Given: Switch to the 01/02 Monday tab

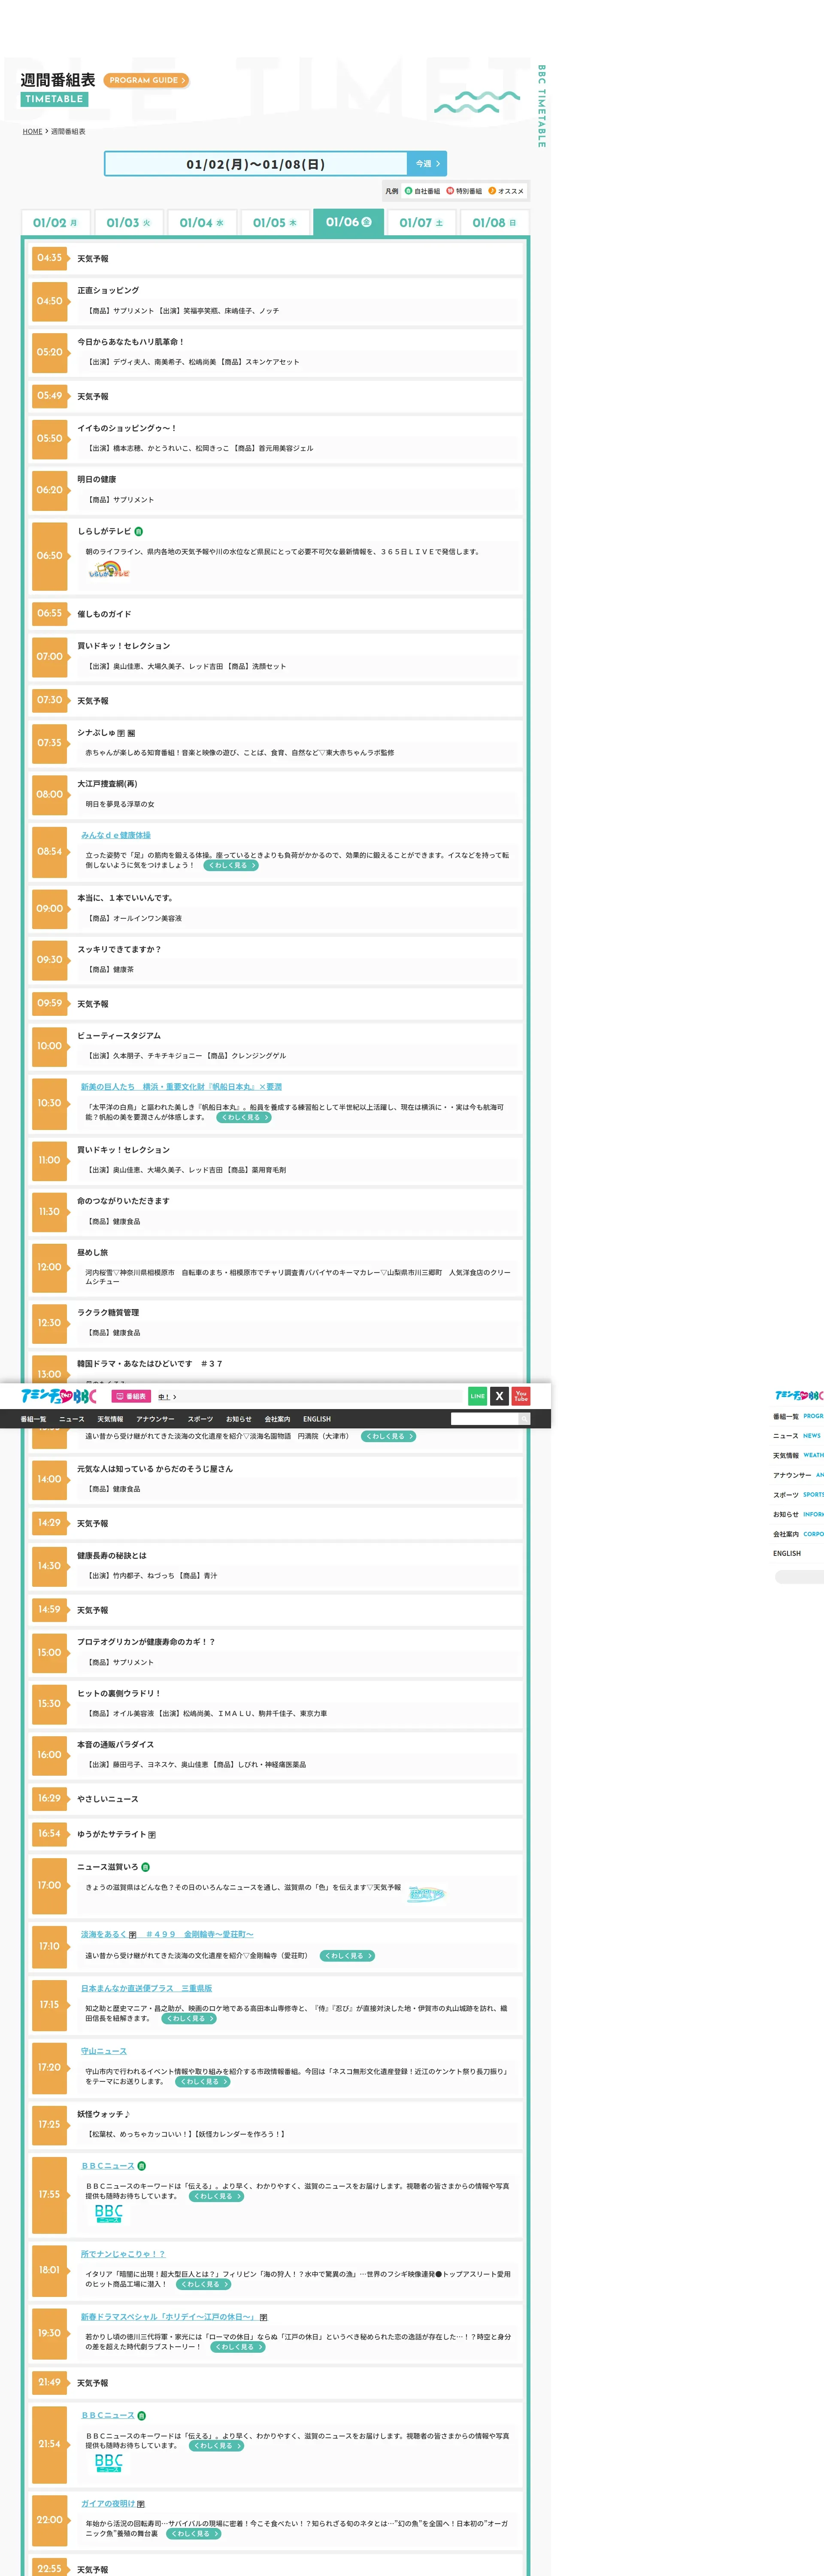Looking at the screenshot, I should [55, 223].
